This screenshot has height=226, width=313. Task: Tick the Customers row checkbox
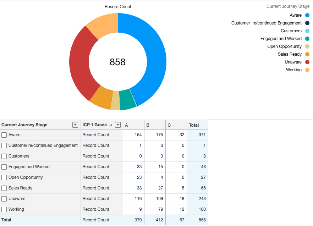pos(4,156)
